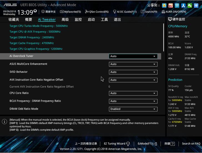Open Qfan Control(F6)

coord(97,12)
